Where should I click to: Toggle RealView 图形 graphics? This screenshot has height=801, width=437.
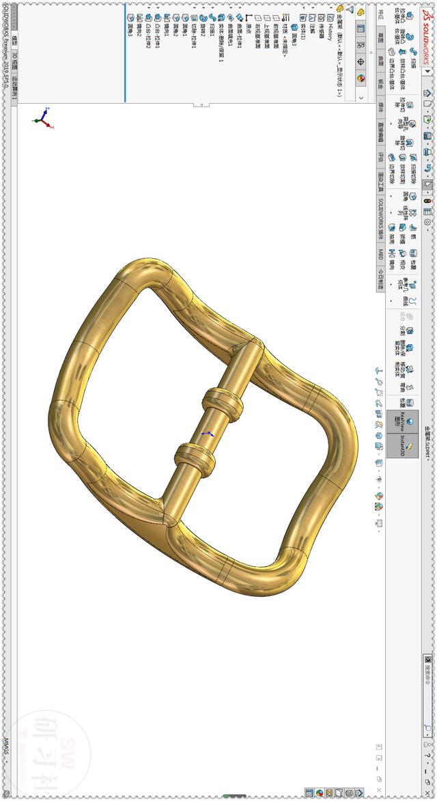tap(403, 421)
